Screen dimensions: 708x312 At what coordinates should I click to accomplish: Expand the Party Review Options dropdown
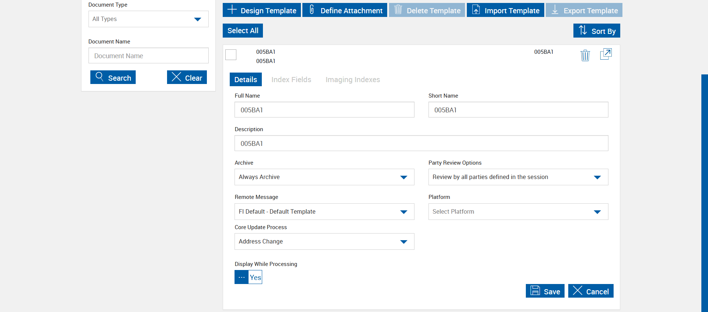(518, 177)
